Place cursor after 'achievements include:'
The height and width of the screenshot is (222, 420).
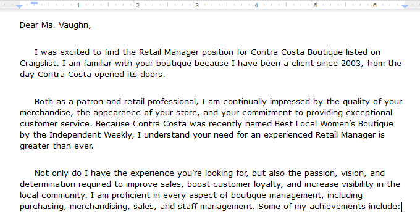point(401,207)
